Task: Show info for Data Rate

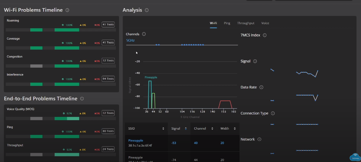Action: 261,87
